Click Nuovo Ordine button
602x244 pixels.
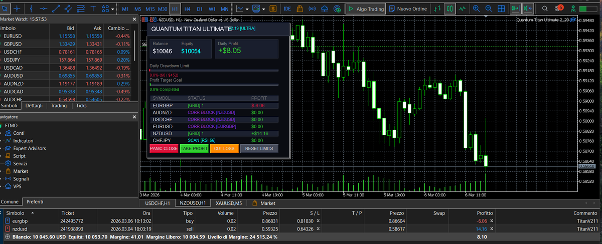click(x=408, y=9)
